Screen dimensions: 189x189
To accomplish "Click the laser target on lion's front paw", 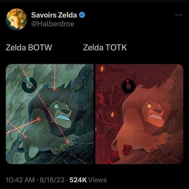I will 68,142.
